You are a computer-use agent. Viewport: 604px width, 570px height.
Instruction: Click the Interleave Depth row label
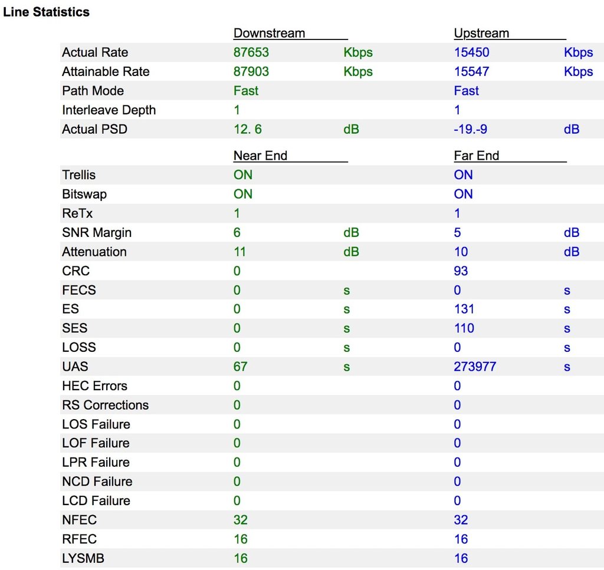[109, 110]
